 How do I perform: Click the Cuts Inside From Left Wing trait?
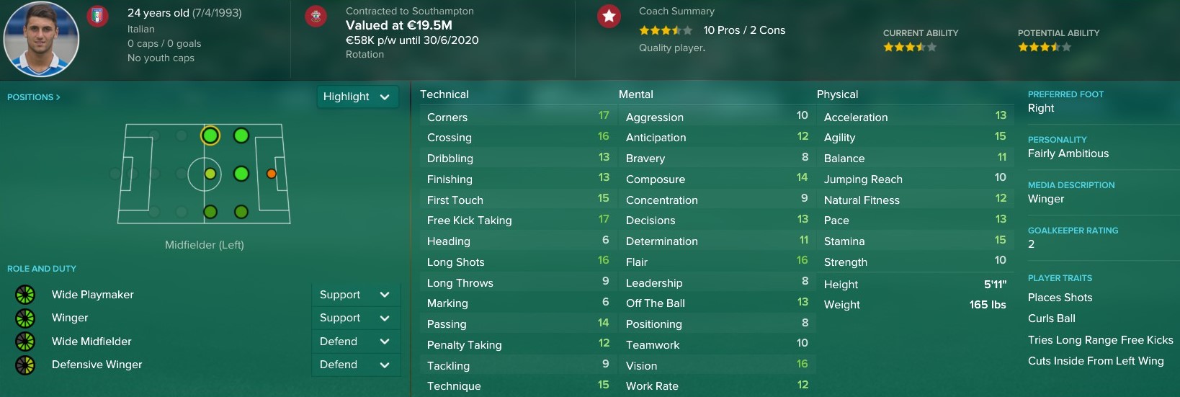click(x=1096, y=361)
